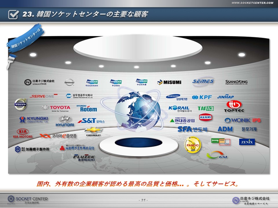Select the Nissan circular emblem
Viewport: 278px width, 208px height.
pos(69,82)
